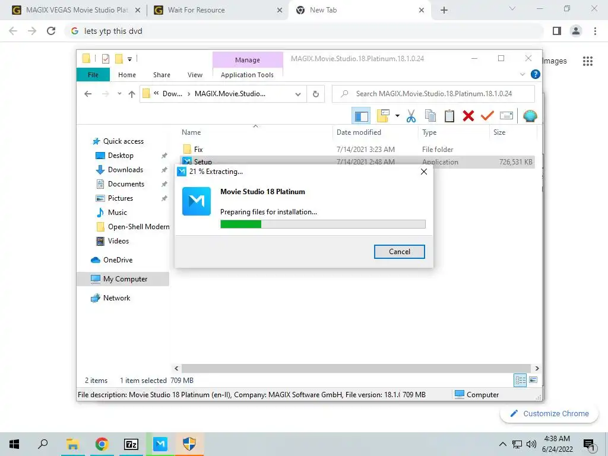Open the address bar history dropdown

[x=298, y=94]
